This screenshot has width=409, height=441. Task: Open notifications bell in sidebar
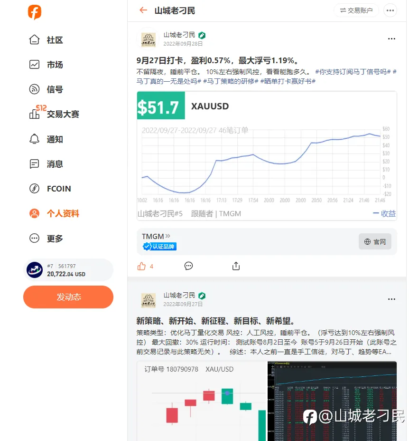(x=34, y=139)
